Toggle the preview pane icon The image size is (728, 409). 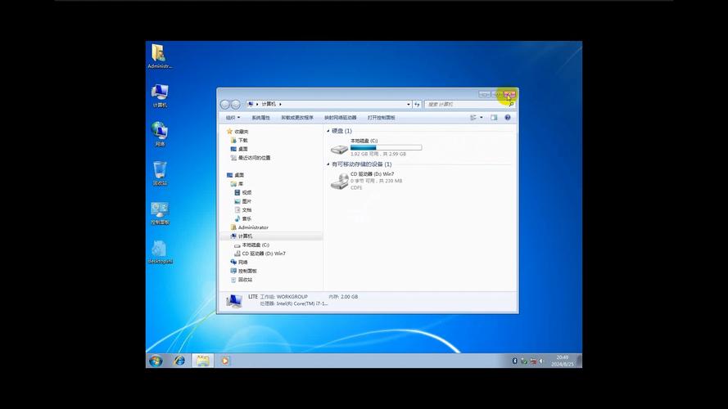pos(494,118)
